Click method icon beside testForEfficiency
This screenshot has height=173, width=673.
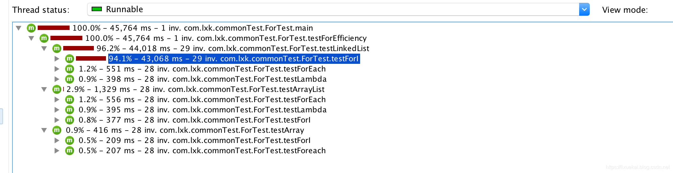[x=44, y=38]
